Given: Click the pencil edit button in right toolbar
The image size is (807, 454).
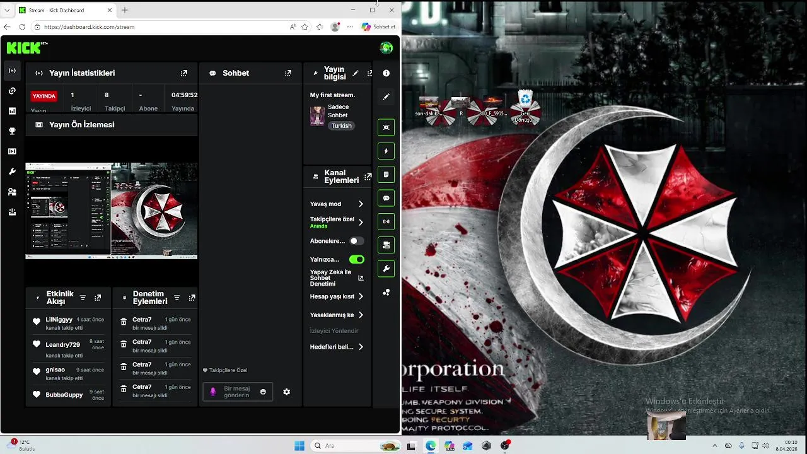Looking at the screenshot, I should click(x=386, y=96).
